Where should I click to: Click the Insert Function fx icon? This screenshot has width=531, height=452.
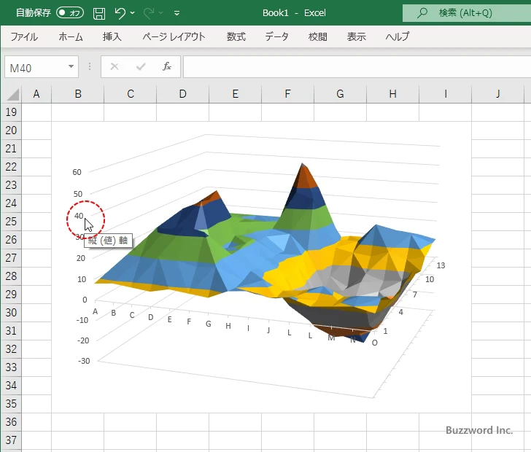click(166, 67)
